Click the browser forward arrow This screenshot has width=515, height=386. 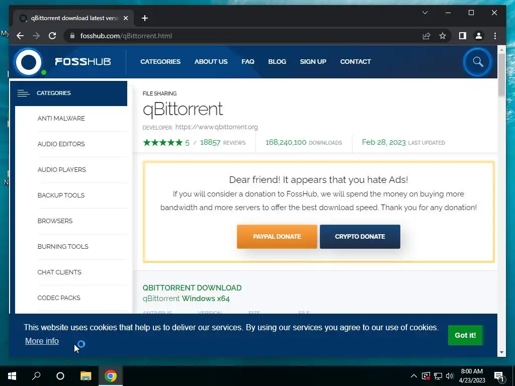pos(36,36)
